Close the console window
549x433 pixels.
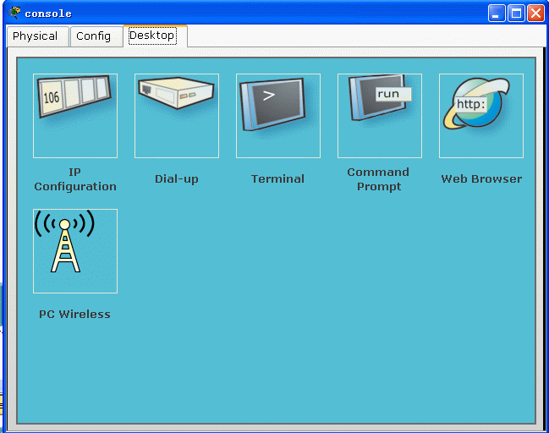click(535, 13)
